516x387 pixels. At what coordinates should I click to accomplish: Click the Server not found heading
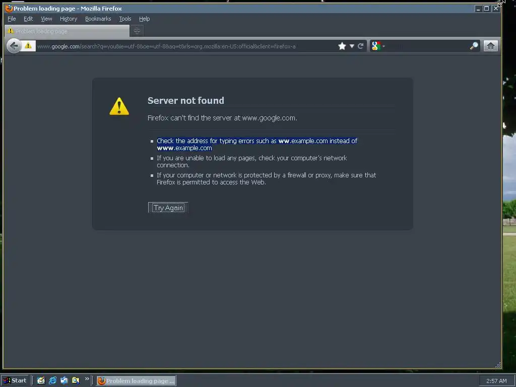[185, 100]
